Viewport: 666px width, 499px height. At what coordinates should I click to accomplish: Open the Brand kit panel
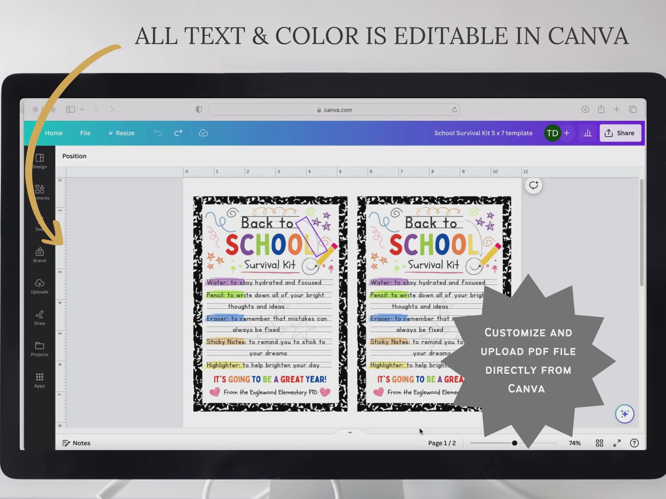pos(40,255)
